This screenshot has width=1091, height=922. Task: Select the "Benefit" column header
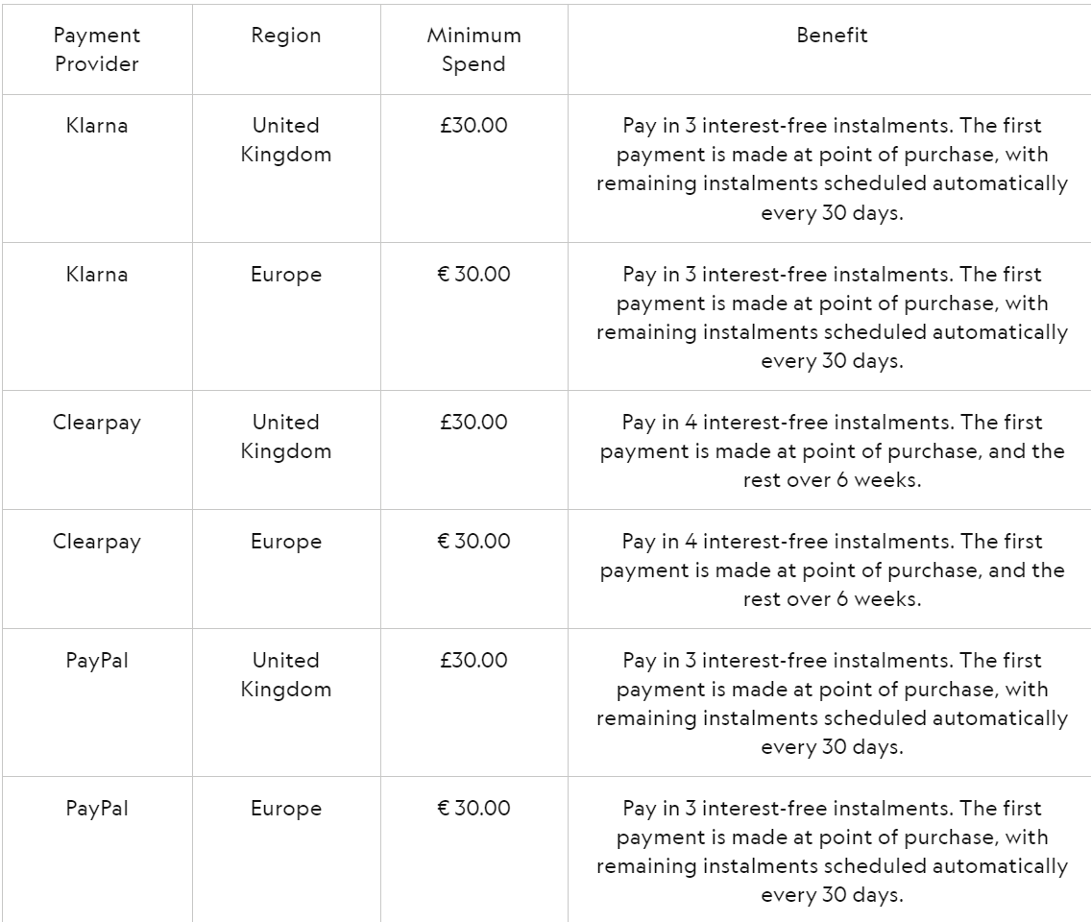click(x=832, y=36)
